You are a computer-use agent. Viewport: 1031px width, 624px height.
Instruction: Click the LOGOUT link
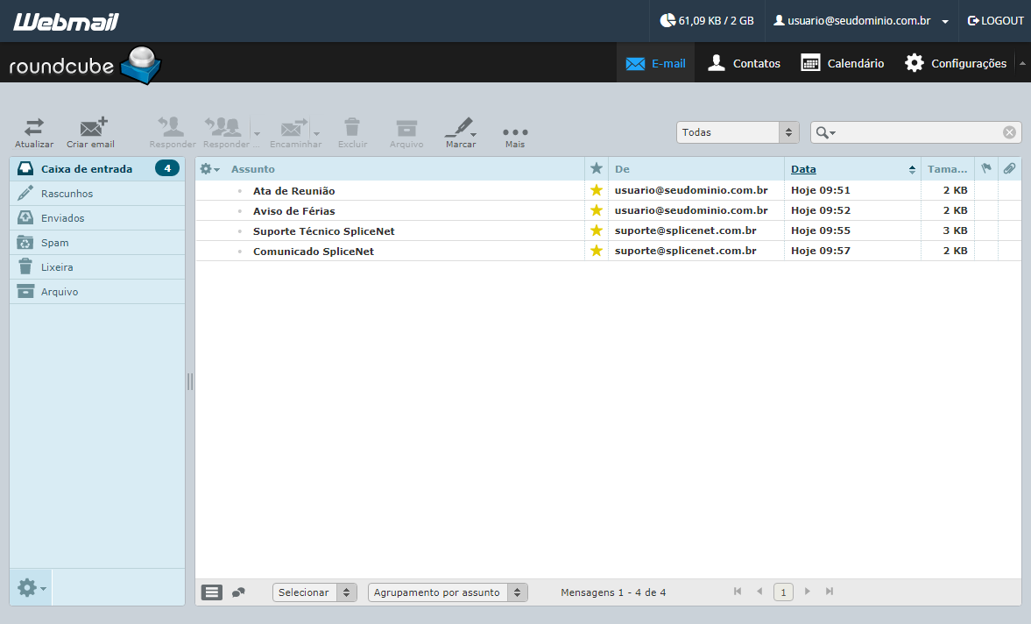pos(995,21)
